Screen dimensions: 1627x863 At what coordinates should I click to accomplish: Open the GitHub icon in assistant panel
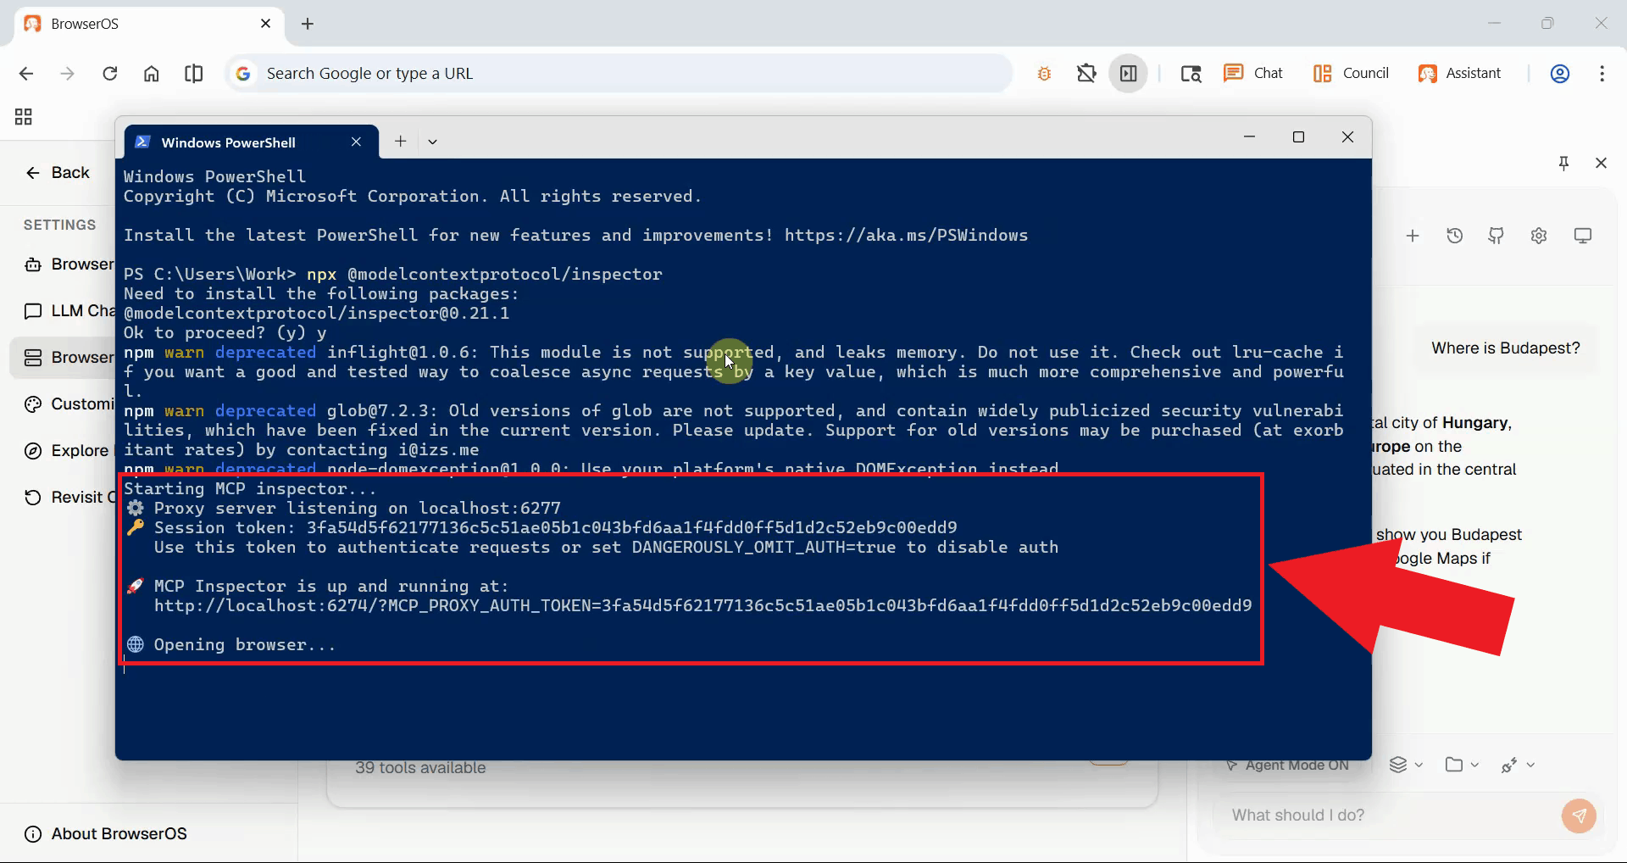click(1497, 236)
